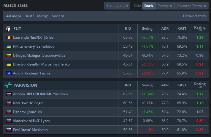Switch side filter to Counter-Terrorist

(x=192, y=6)
